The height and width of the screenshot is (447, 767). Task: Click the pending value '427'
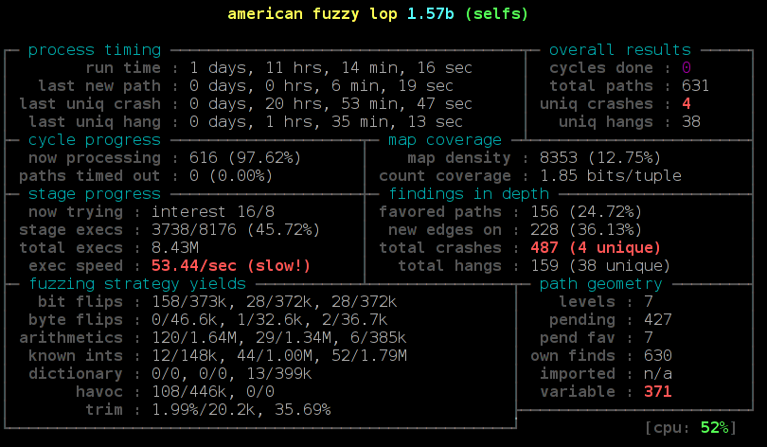click(657, 320)
